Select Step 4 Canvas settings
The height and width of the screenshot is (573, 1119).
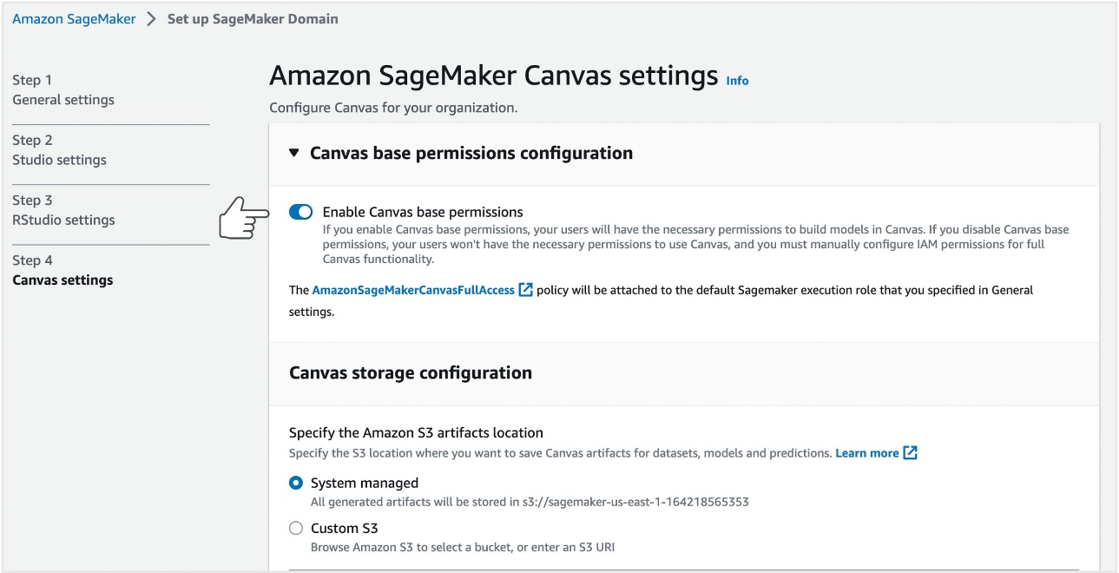[x=63, y=270]
